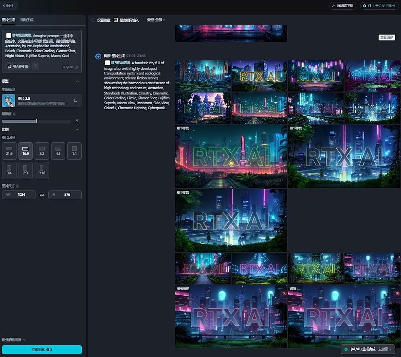Switch to the 图片生成 tab
This screenshot has height=357, width=401.
coord(8,20)
